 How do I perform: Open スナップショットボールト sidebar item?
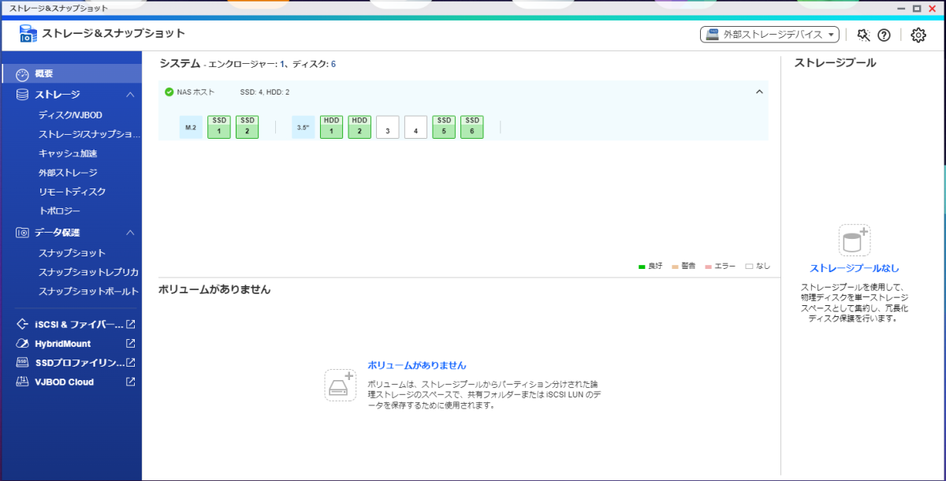point(88,292)
